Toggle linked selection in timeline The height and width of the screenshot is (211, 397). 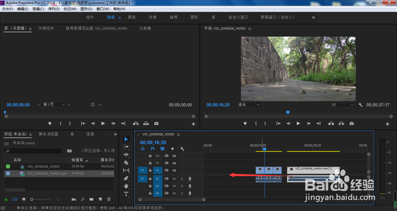click(x=162, y=149)
